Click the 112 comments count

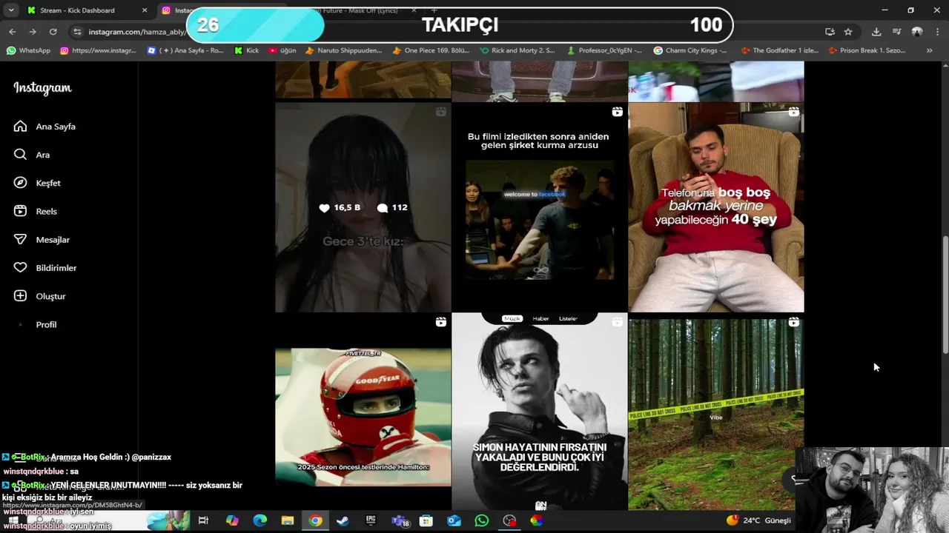[x=392, y=207]
